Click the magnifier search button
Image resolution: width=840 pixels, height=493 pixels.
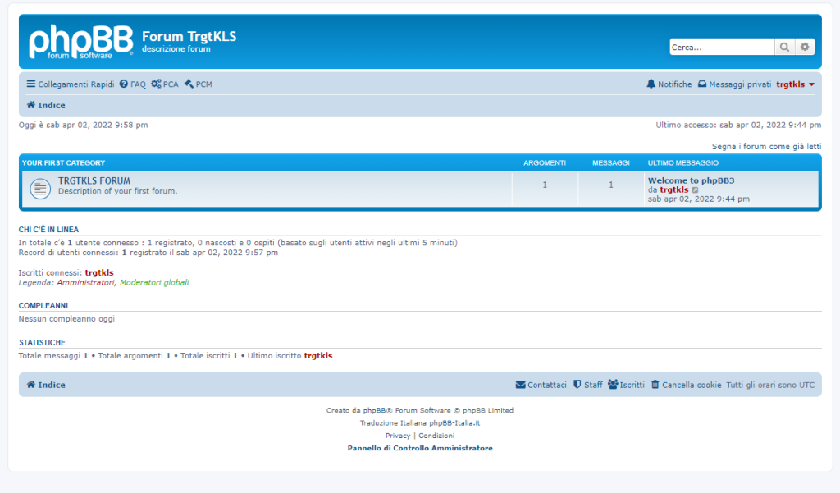coord(785,48)
